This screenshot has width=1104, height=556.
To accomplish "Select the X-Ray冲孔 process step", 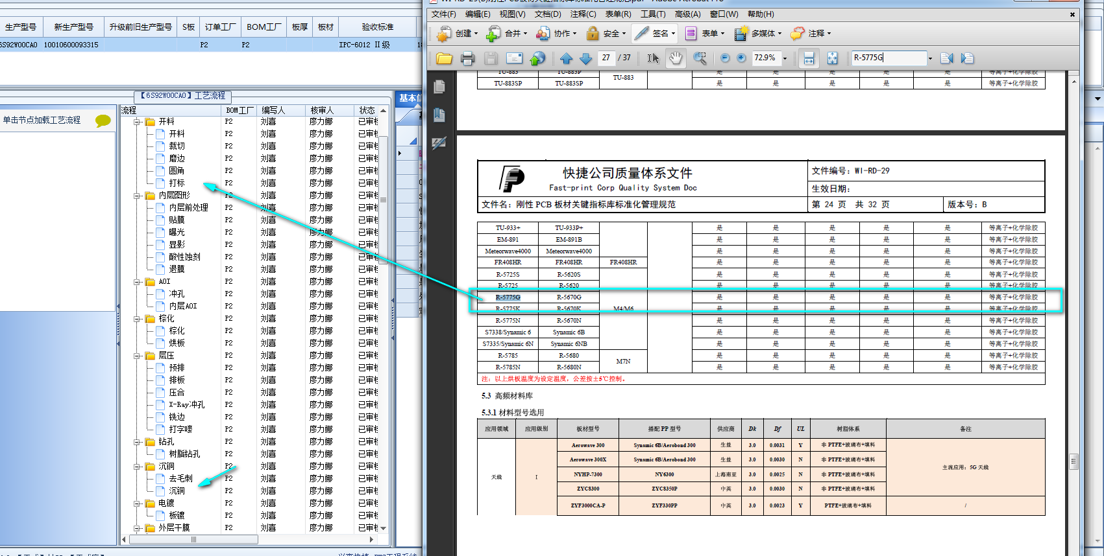I will tap(186, 405).
